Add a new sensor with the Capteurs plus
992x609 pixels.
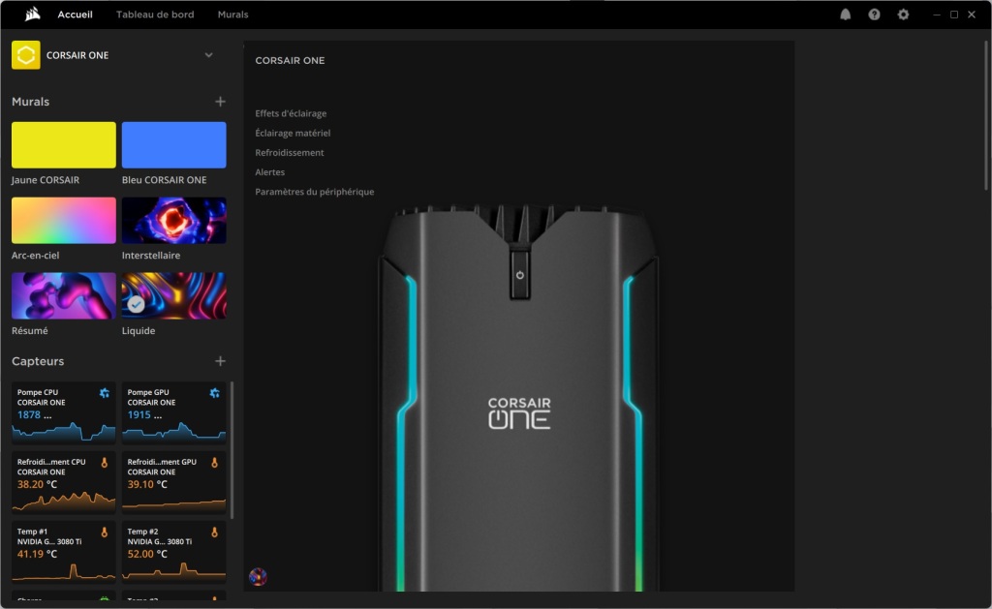tap(220, 360)
